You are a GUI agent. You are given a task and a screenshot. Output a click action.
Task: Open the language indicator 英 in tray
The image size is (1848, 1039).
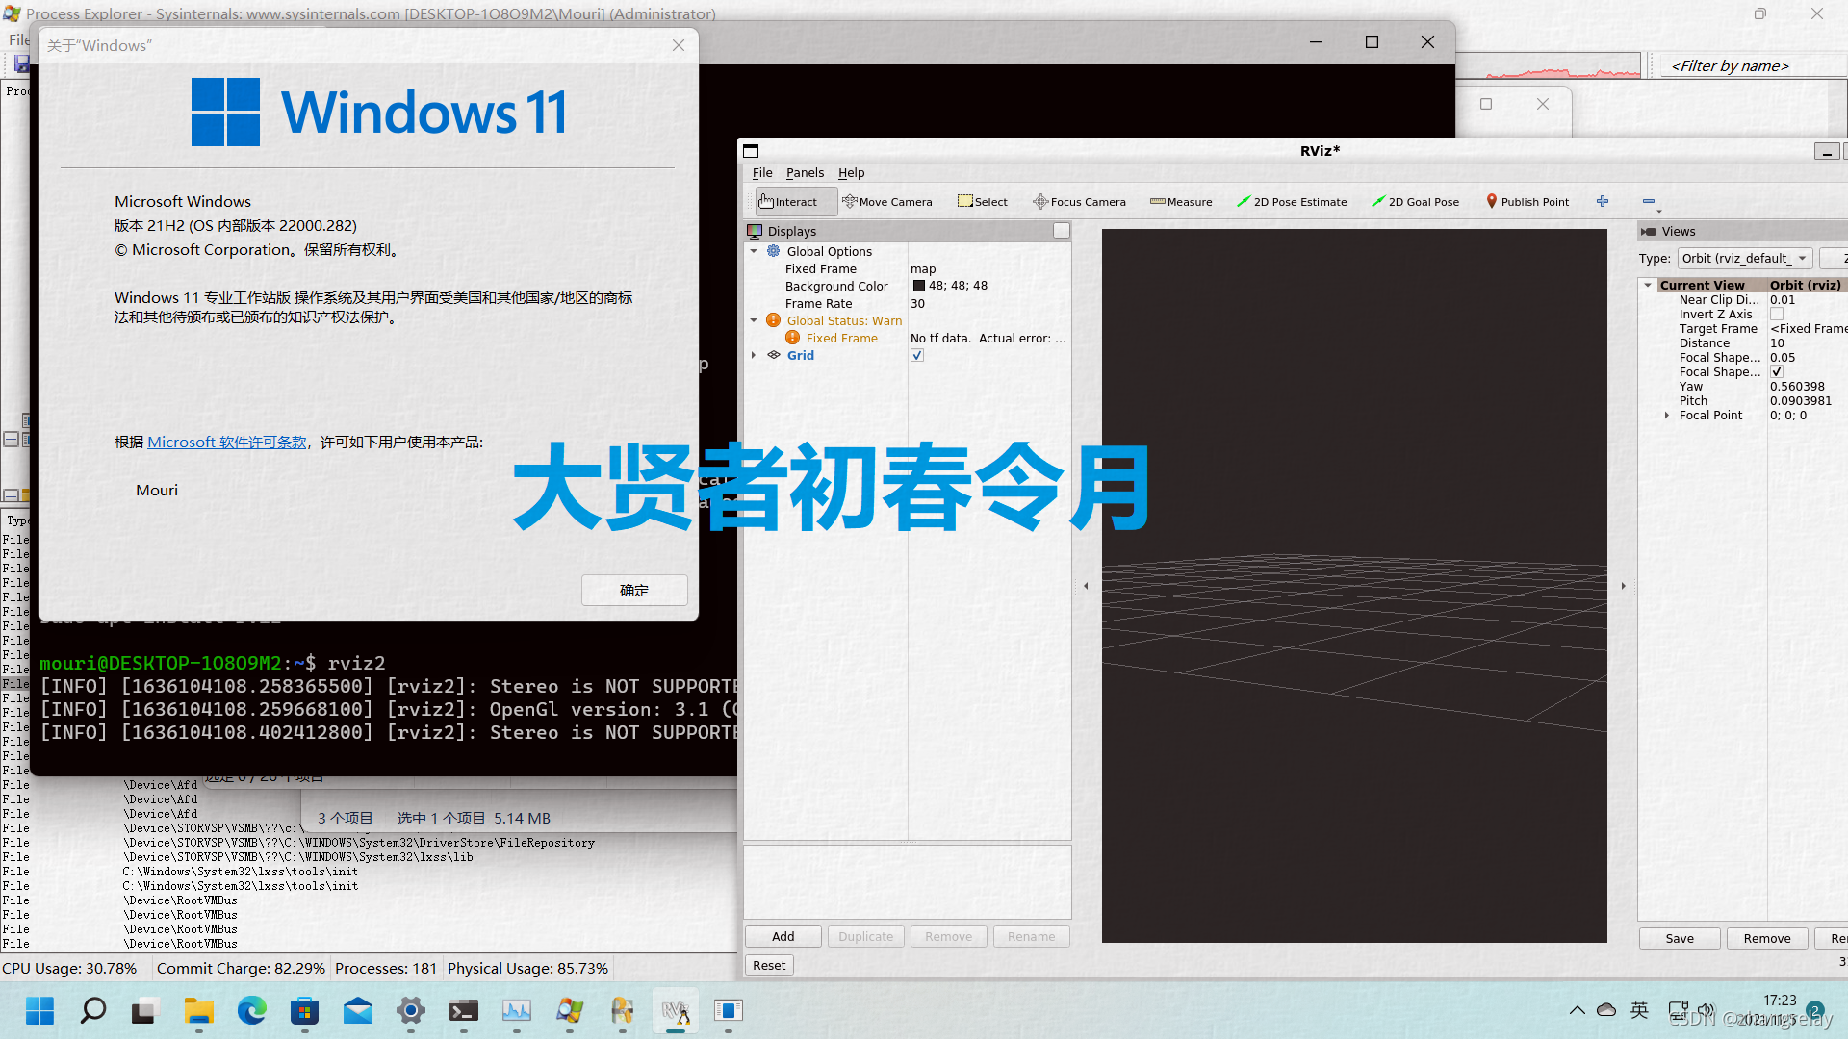tap(1639, 1010)
